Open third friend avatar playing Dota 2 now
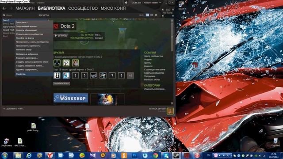283x159 pixels. [75, 63]
